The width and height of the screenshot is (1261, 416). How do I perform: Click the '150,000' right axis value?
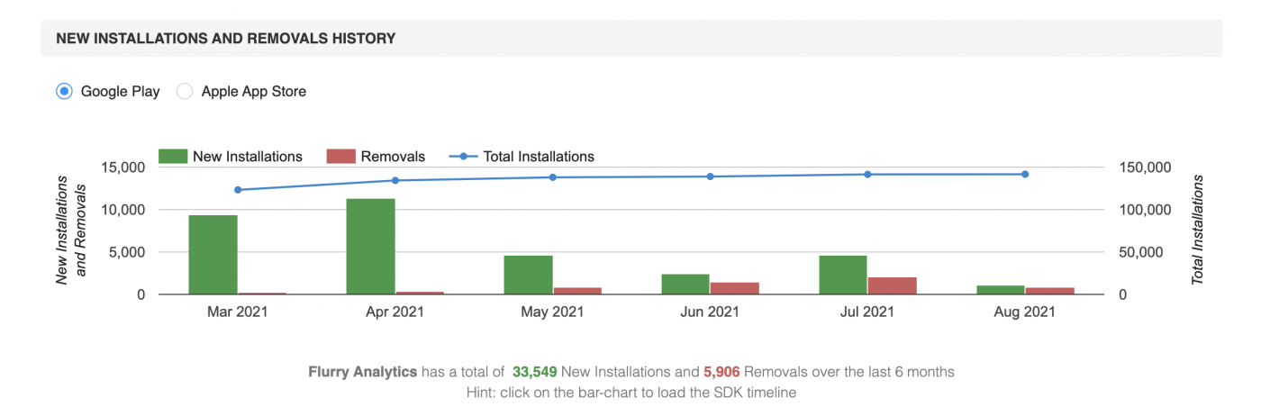tap(1146, 167)
